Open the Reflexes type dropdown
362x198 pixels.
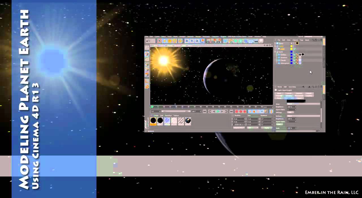pyautogui.click(x=304, y=116)
